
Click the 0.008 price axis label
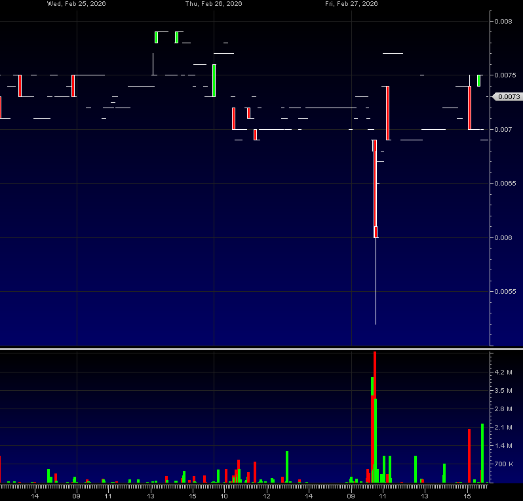click(503, 22)
